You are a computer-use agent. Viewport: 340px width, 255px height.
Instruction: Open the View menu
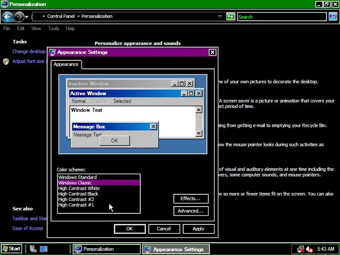click(x=36, y=28)
